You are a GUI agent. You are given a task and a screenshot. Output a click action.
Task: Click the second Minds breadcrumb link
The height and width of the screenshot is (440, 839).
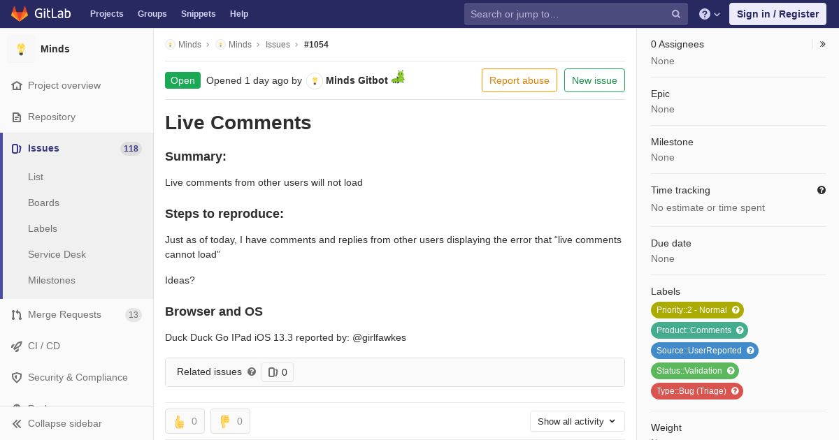pos(240,45)
